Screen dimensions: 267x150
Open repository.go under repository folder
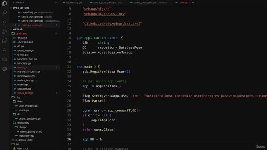point(26,135)
